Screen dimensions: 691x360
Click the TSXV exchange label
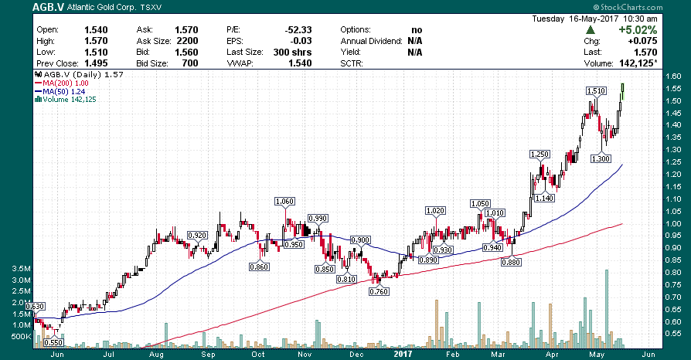150,8
